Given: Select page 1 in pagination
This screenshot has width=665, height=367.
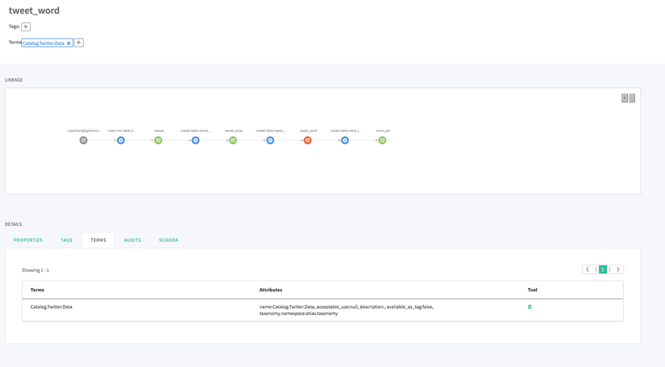Looking at the screenshot, I should [602, 269].
